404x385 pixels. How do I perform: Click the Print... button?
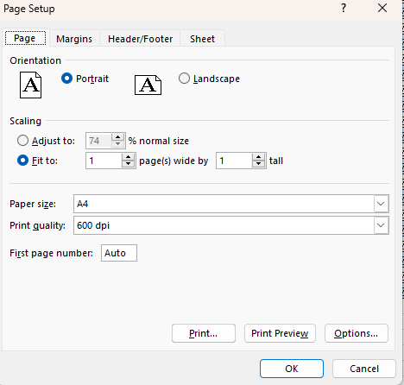[x=204, y=333]
